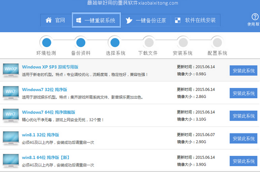Install Windows XP SP3 游戏专用版 system

(x=243, y=71)
